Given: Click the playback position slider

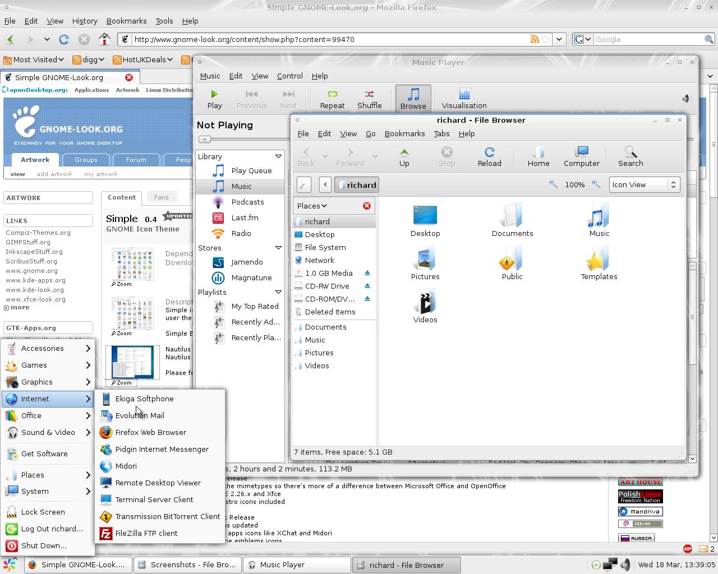Looking at the screenshot, I should click(x=205, y=139).
